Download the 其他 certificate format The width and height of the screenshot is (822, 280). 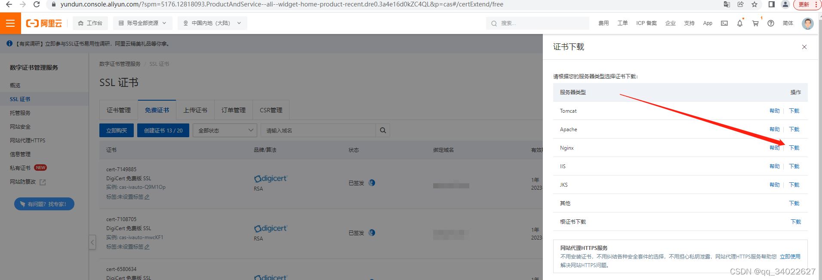tap(794, 203)
